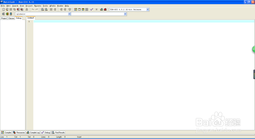Click the Replace magnifier icon
This screenshot has width=255, height=139.
(46, 9)
